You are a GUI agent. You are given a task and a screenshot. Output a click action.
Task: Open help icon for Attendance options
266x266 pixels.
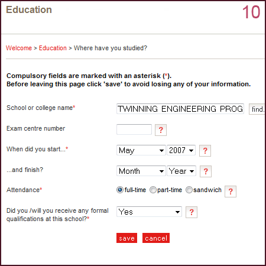231,192
